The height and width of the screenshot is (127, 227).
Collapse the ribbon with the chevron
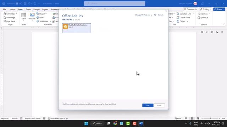223,24
